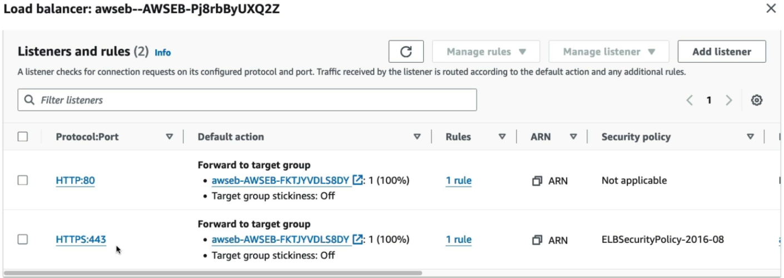784x278 pixels.
Task: Go to previous page arrow
Action: pos(689,100)
